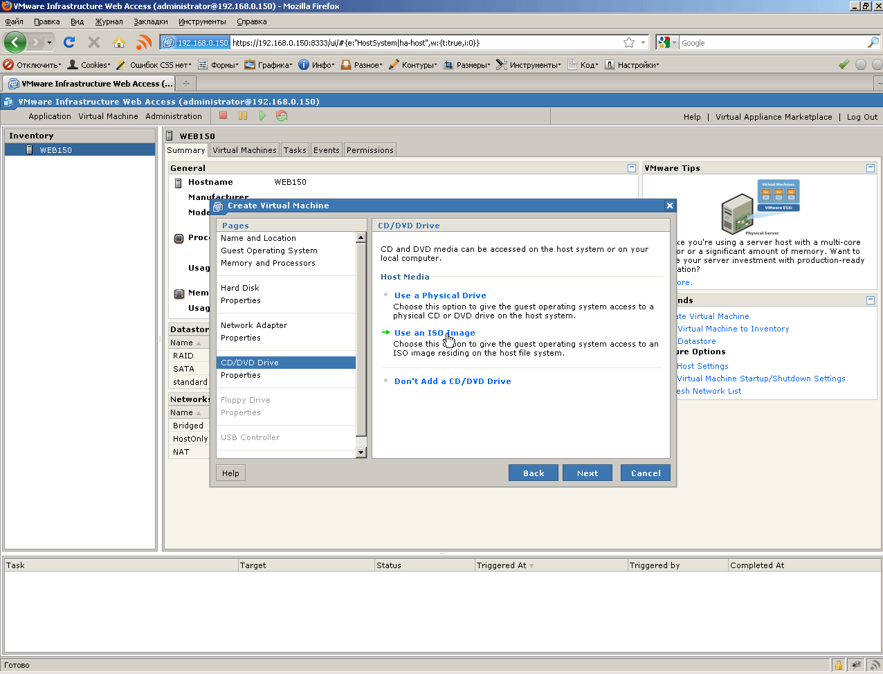Click the Google search field
883x674 pixels.
pyautogui.click(x=772, y=43)
